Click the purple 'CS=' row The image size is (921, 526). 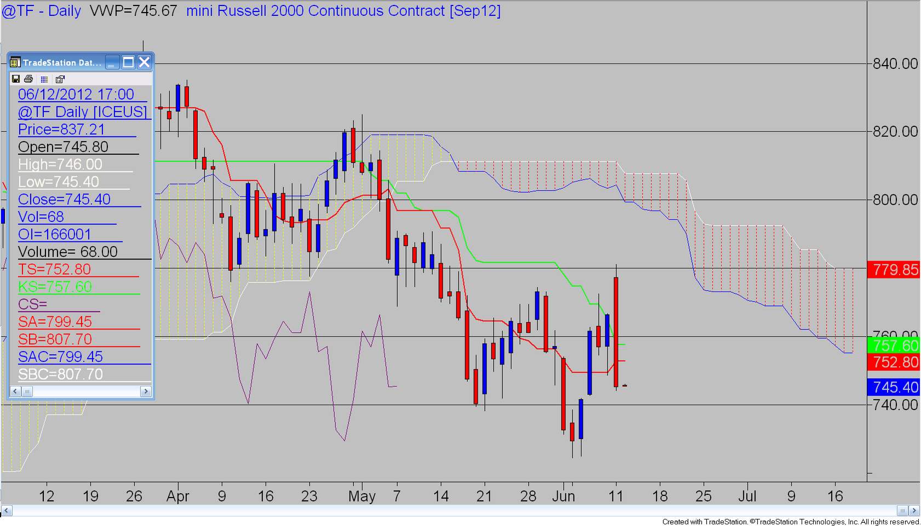pos(33,304)
